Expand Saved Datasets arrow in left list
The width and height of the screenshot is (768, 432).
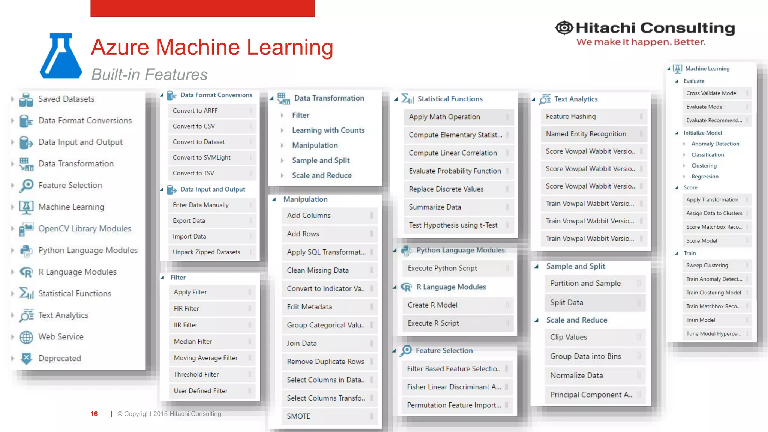(x=12, y=99)
